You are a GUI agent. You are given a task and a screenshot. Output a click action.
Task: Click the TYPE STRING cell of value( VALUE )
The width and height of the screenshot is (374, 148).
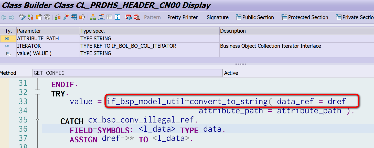click(x=149, y=54)
